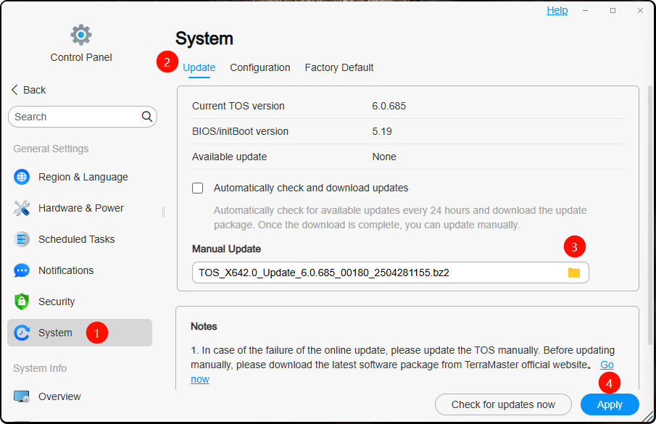Open Region & Language settings
Viewport: 656px width, 424px height.
[80, 177]
